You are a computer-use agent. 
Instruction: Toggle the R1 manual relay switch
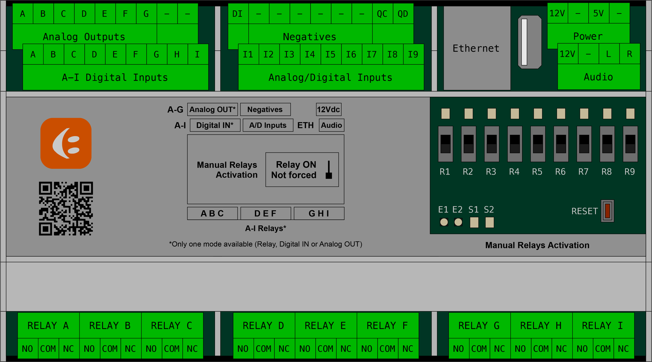(x=445, y=144)
